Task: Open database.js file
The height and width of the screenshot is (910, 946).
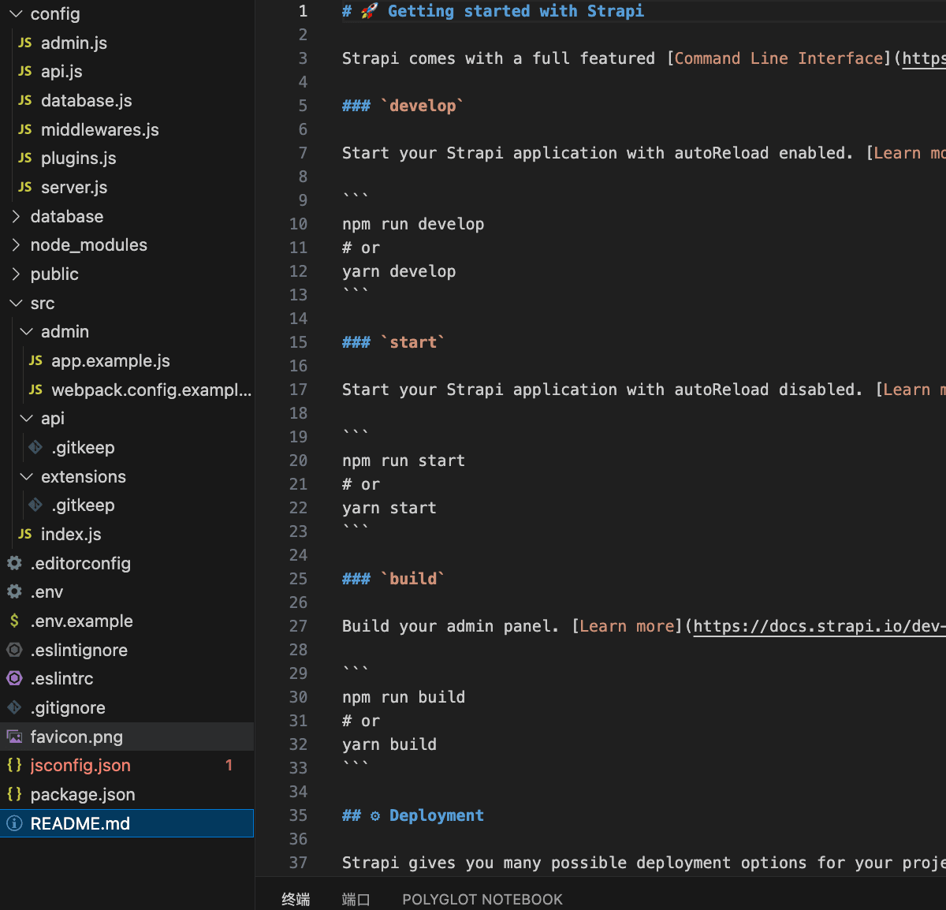Action: pos(87,100)
